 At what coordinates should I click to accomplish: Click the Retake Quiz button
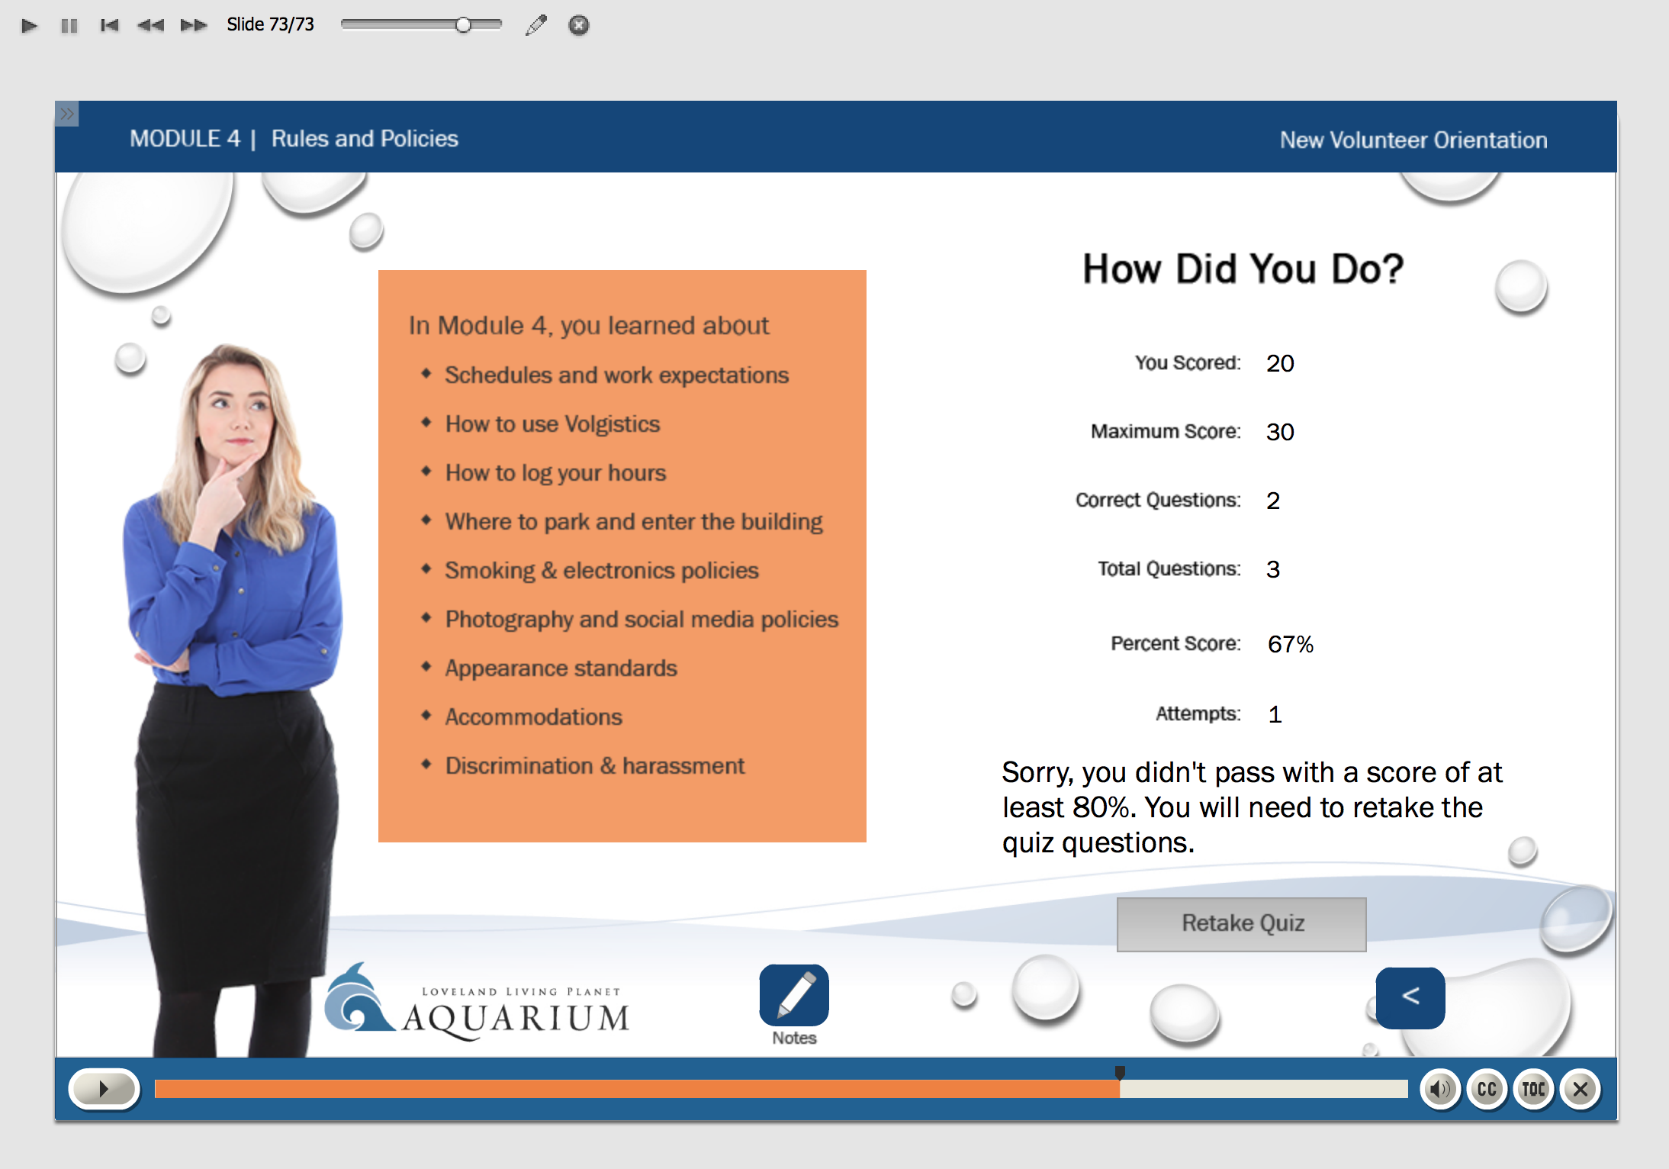(x=1241, y=924)
